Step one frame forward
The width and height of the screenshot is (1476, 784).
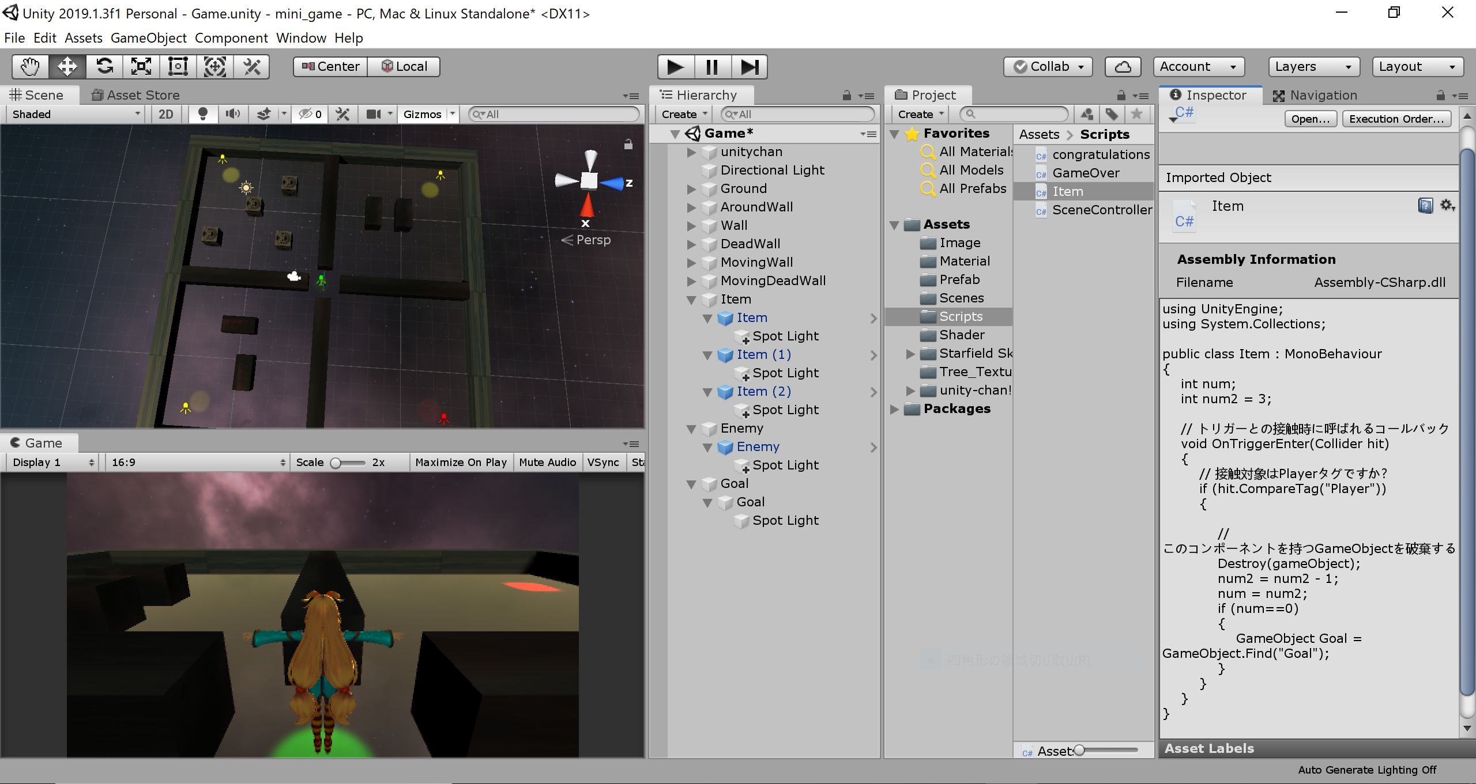750,66
